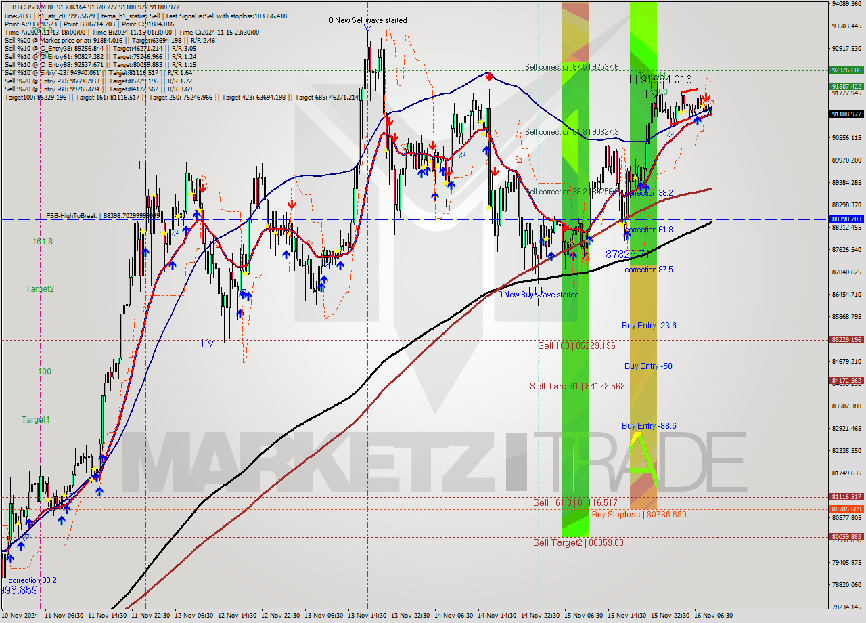Click the '10 Nov 2024' time axis label
Image resolution: width=866 pixels, height=623 pixels.
[x=20, y=616]
